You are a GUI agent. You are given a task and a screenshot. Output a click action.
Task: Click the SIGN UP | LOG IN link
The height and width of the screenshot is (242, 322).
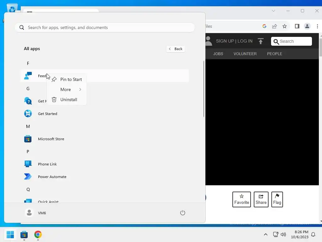click(x=234, y=41)
